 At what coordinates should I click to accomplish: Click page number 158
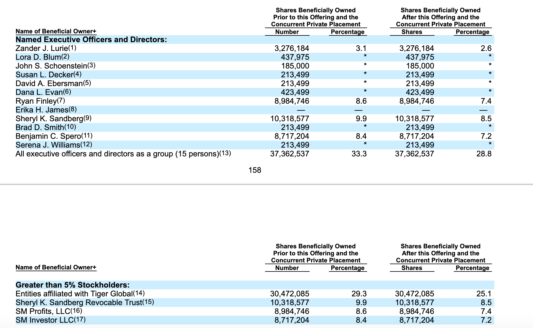(255, 170)
